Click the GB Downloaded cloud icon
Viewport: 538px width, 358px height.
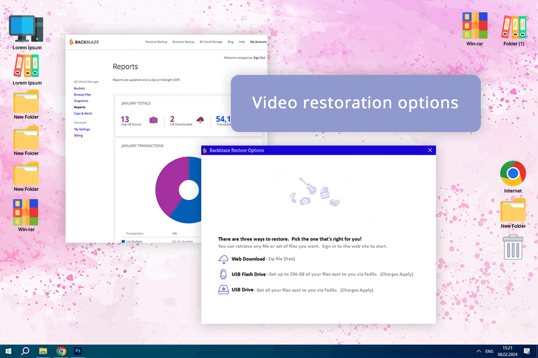(x=200, y=120)
